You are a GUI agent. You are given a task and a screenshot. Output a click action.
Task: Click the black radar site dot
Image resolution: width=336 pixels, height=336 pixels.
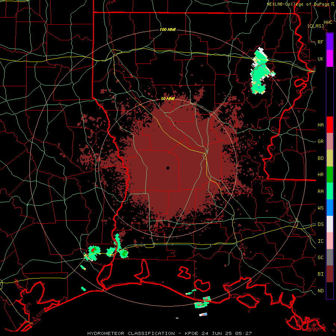(168, 168)
